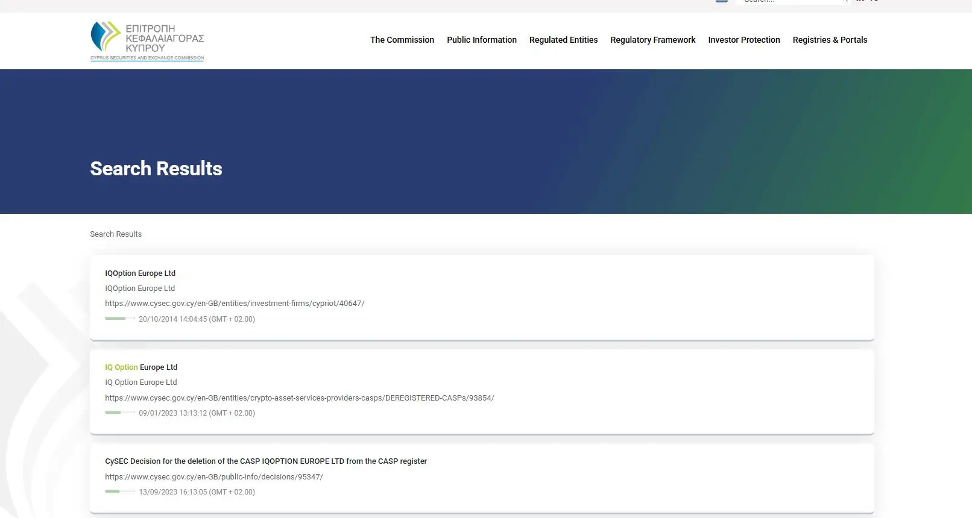Click the Search Results breadcrumb
Image resolution: width=972 pixels, height=518 pixels.
116,234
